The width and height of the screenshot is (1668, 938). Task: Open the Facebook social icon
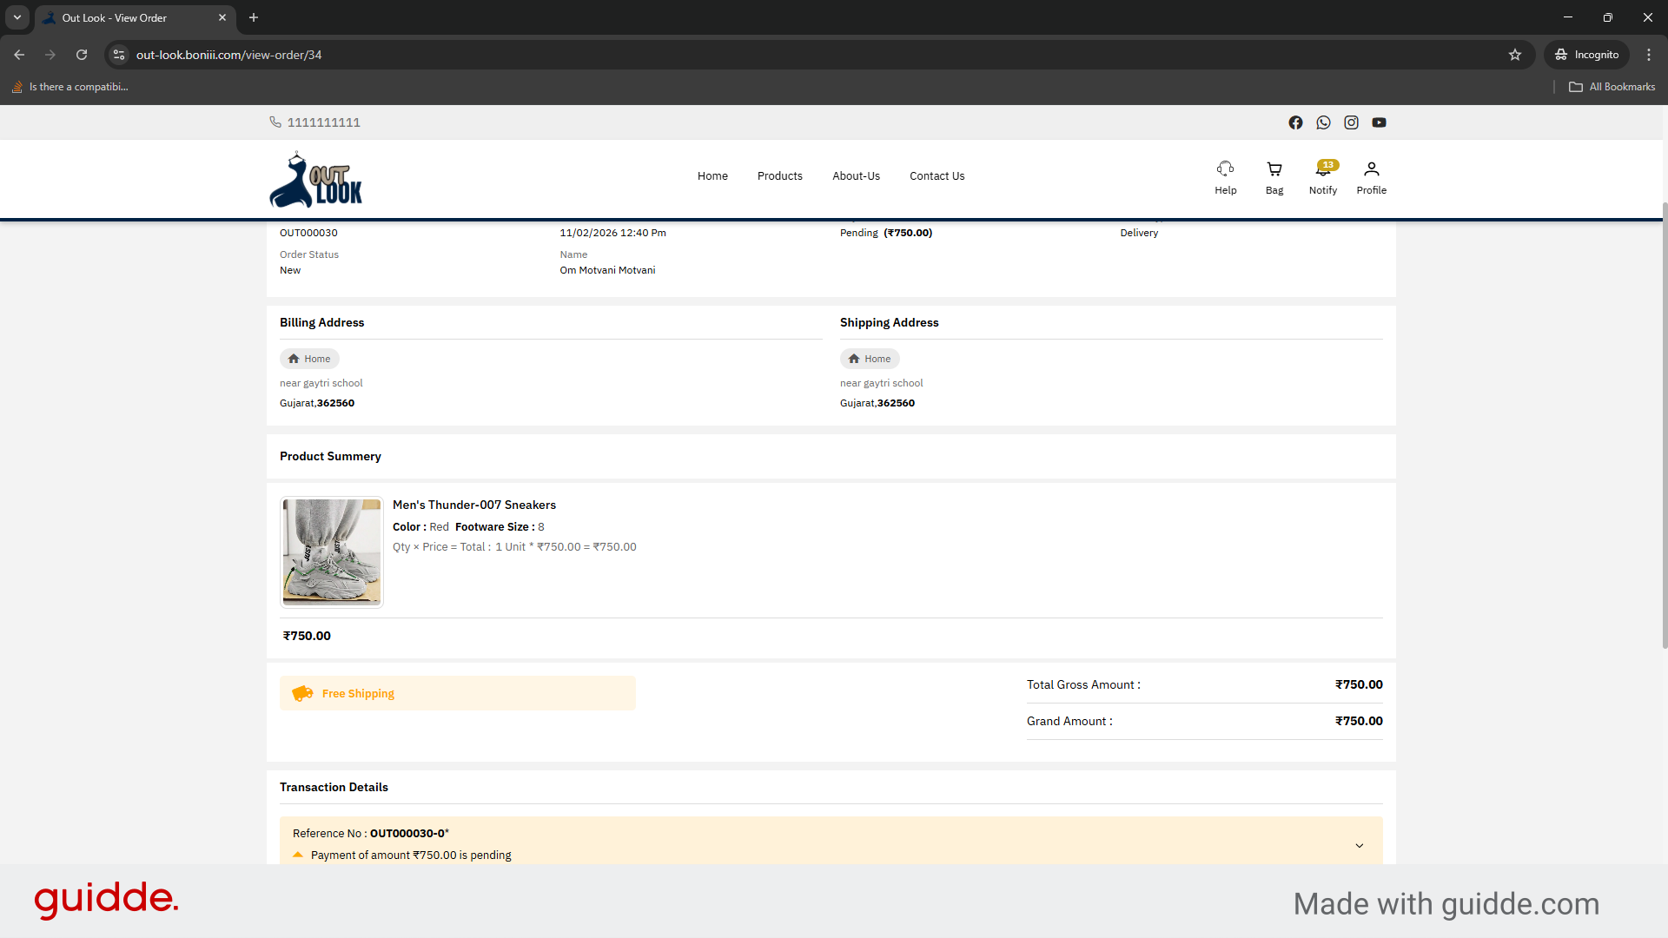(x=1295, y=122)
